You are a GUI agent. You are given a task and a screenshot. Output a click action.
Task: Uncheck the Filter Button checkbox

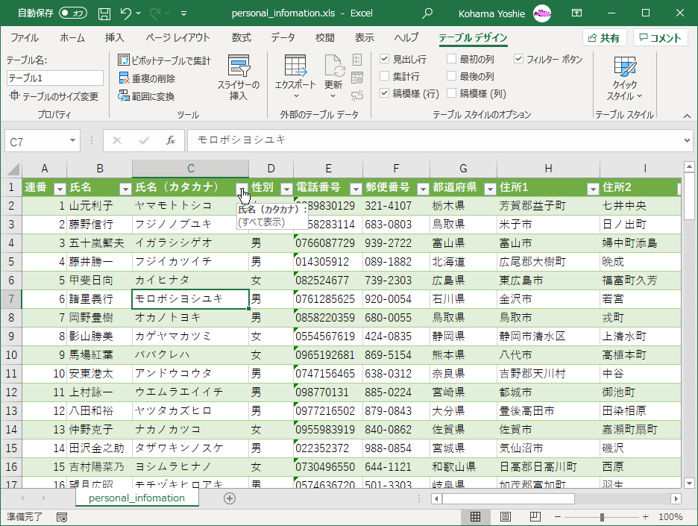click(518, 59)
